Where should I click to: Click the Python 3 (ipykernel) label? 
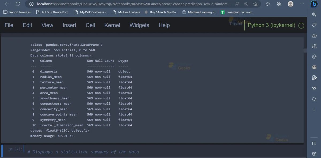272,25
